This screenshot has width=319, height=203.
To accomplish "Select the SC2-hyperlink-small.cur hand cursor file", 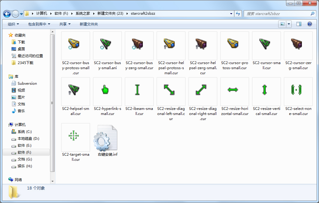I will click(107, 90).
